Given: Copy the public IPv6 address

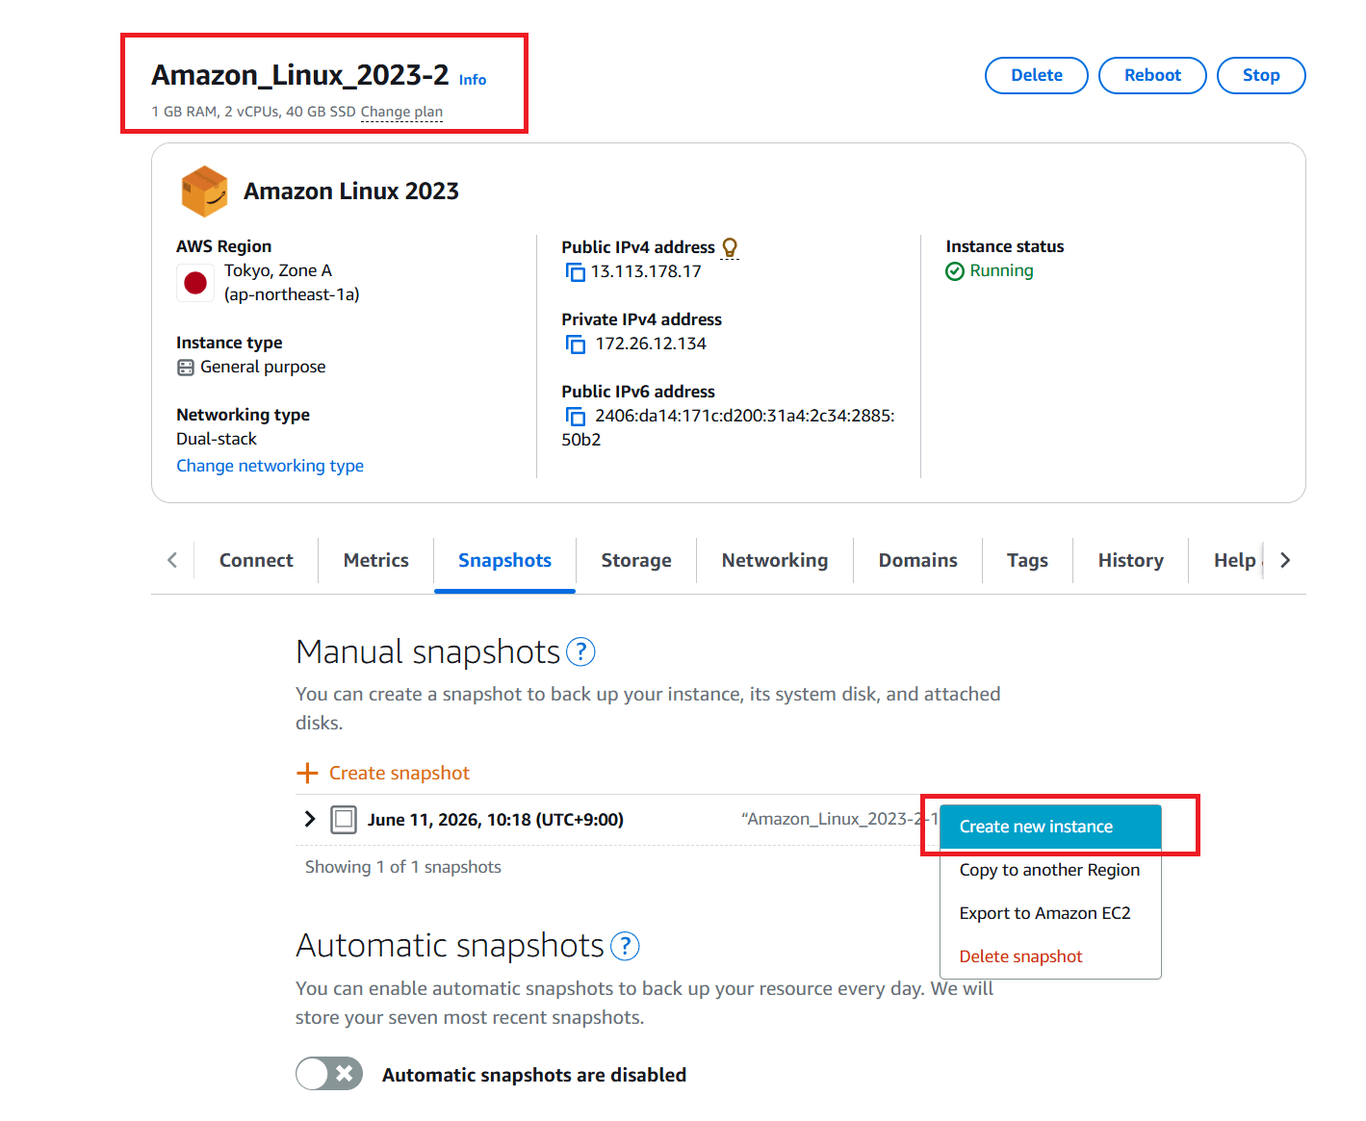Looking at the screenshot, I should (x=576, y=417).
